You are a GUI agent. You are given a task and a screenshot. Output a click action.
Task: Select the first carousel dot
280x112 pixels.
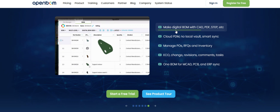pyautogui.click(x=133, y=106)
